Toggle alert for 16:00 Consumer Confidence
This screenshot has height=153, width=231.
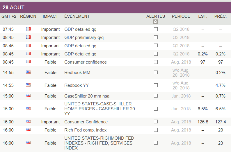tap(156, 122)
